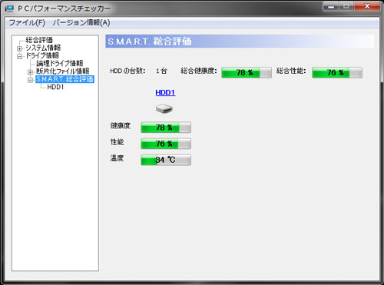Viewport: 384px width, 285px height.
Task: Open the ファイル(F) menu
Action: (27, 22)
